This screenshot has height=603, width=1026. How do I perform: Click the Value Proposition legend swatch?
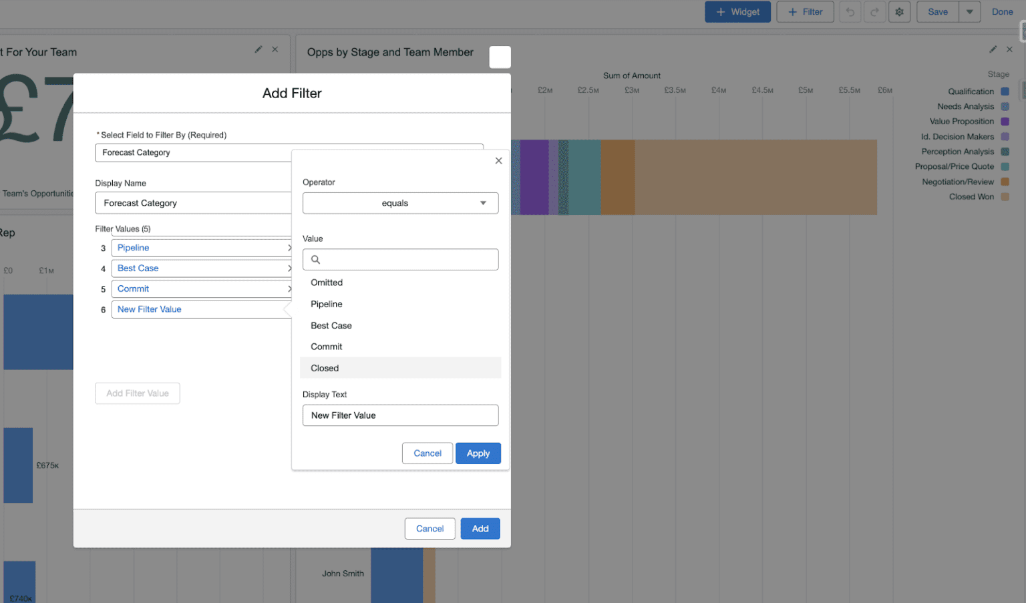click(x=1005, y=122)
